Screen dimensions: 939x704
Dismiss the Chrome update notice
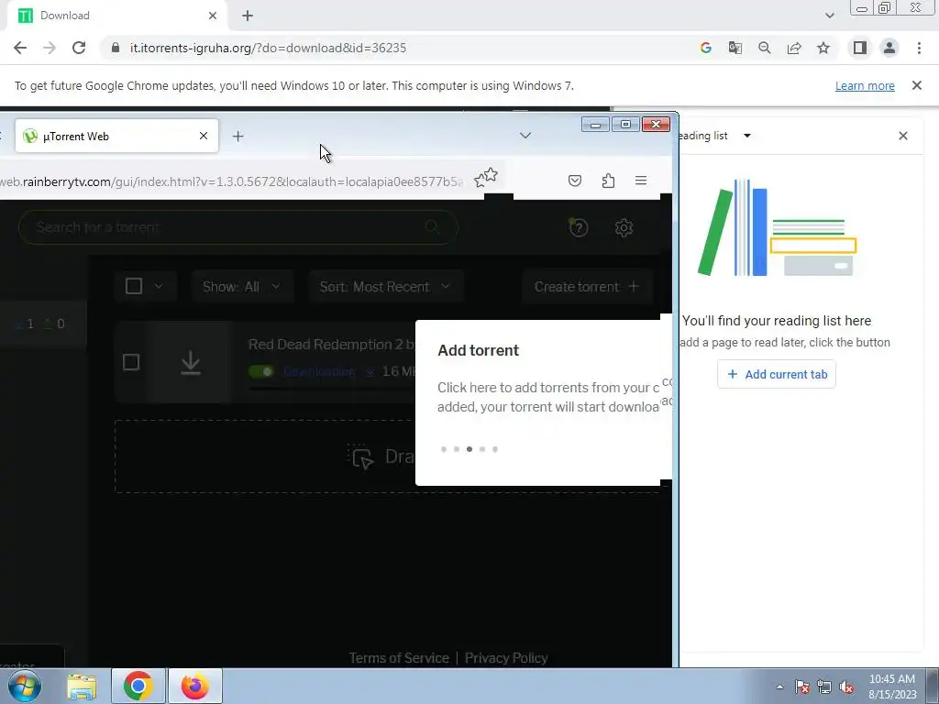point(916,85)
